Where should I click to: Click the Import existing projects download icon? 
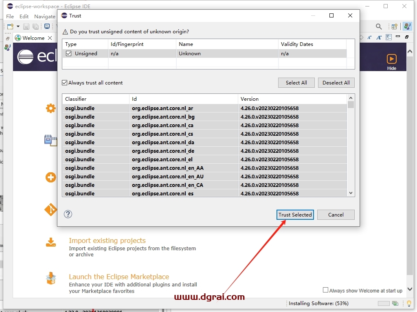(51, 242)
